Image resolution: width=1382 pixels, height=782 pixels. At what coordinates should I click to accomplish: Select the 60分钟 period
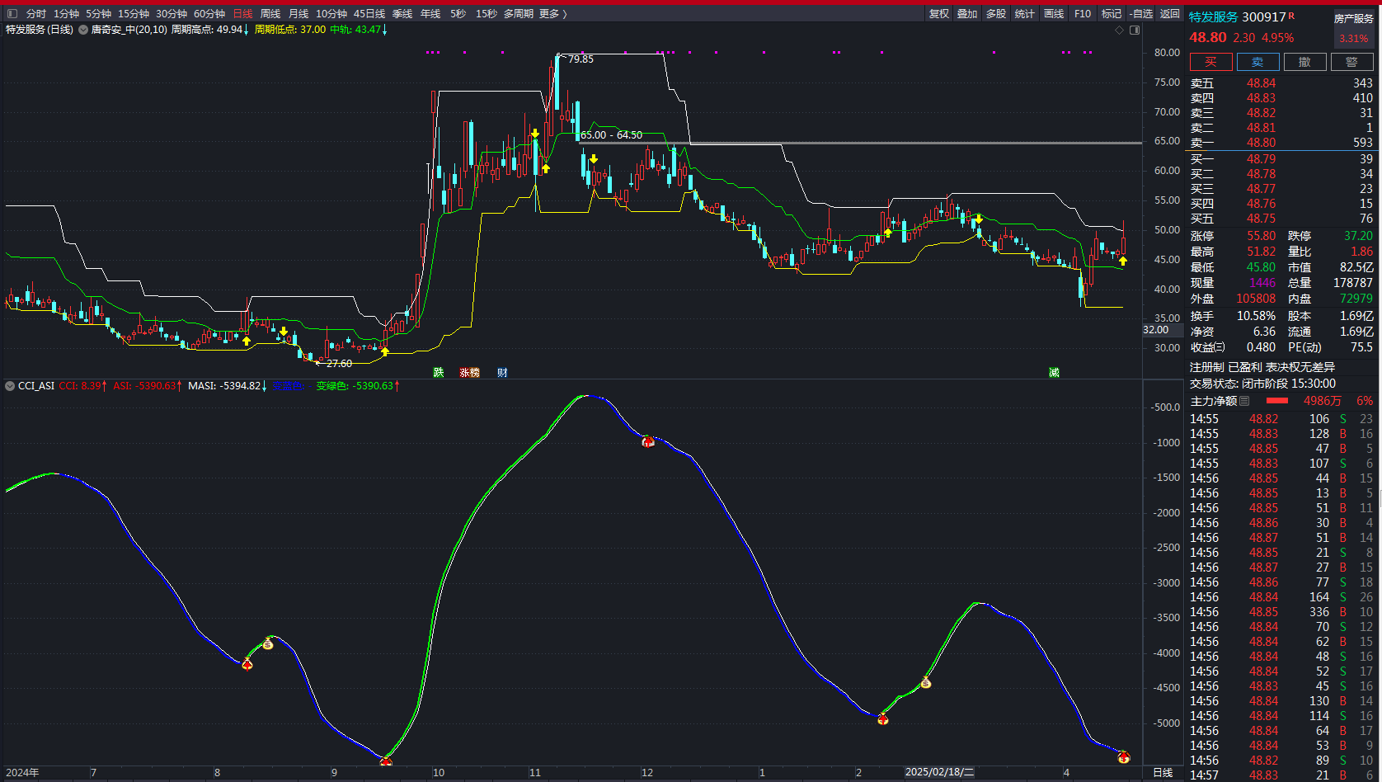[x=209, y=13]
